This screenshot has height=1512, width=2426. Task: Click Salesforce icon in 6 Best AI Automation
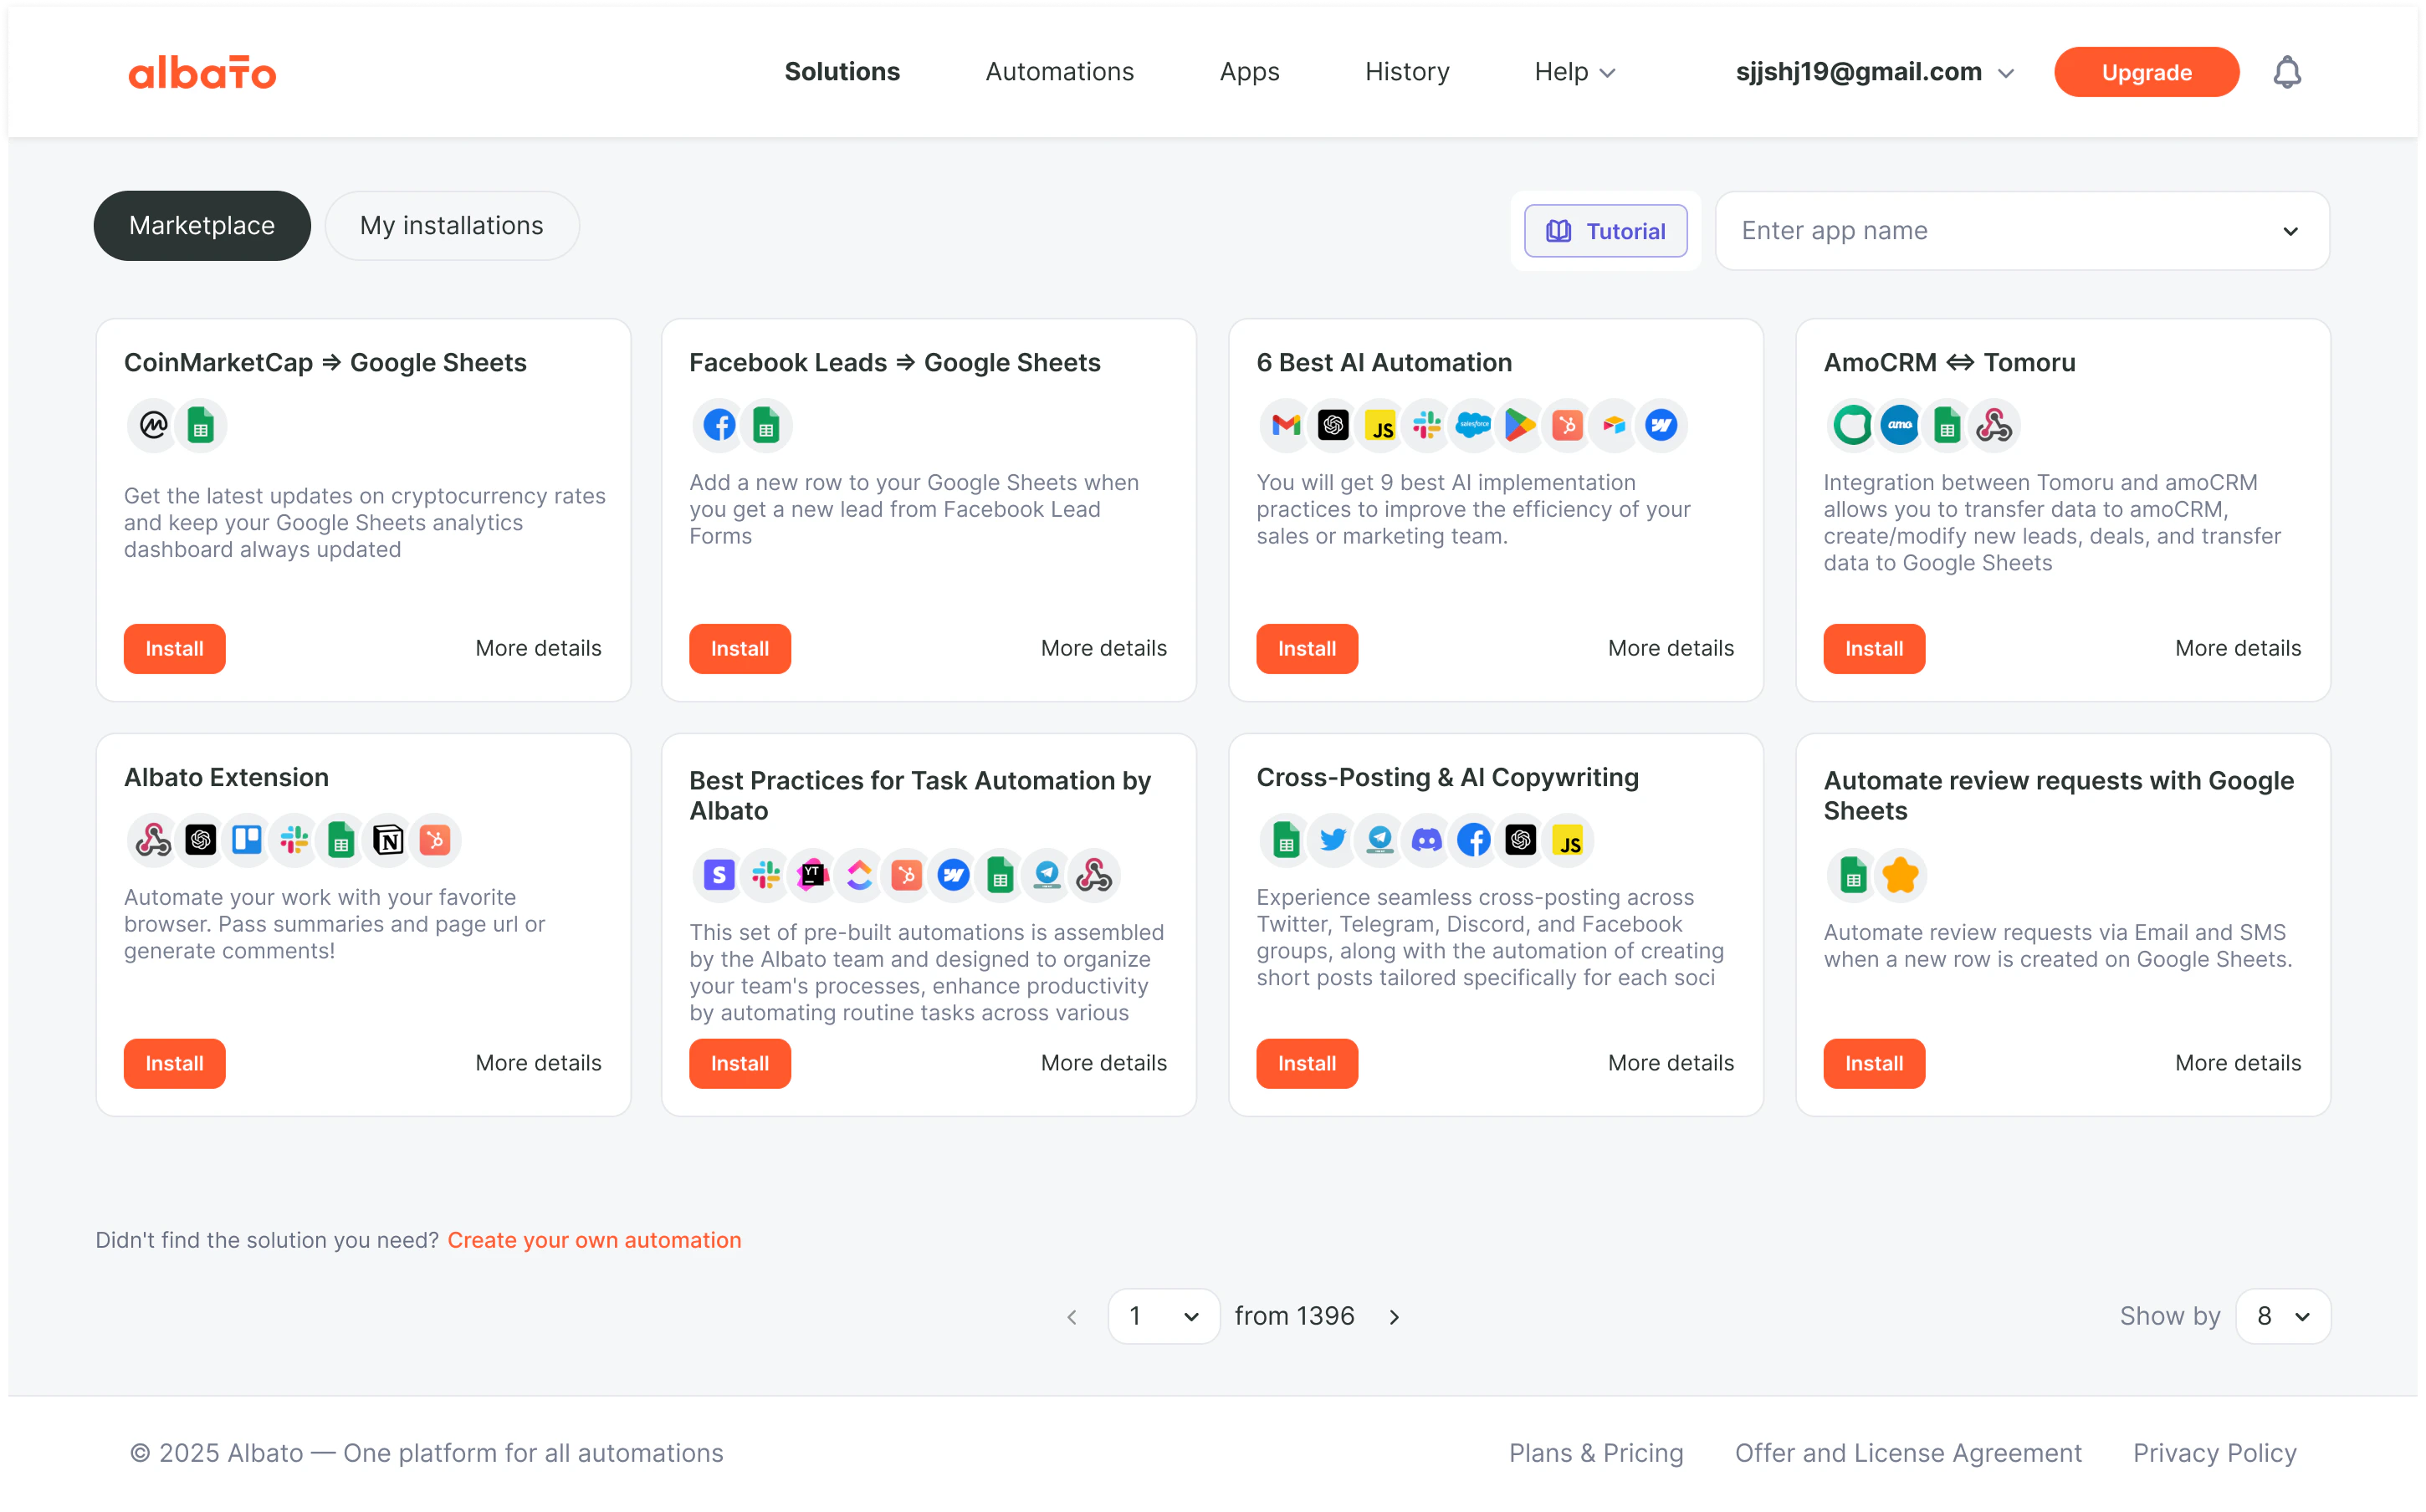tap(1474, 426)
